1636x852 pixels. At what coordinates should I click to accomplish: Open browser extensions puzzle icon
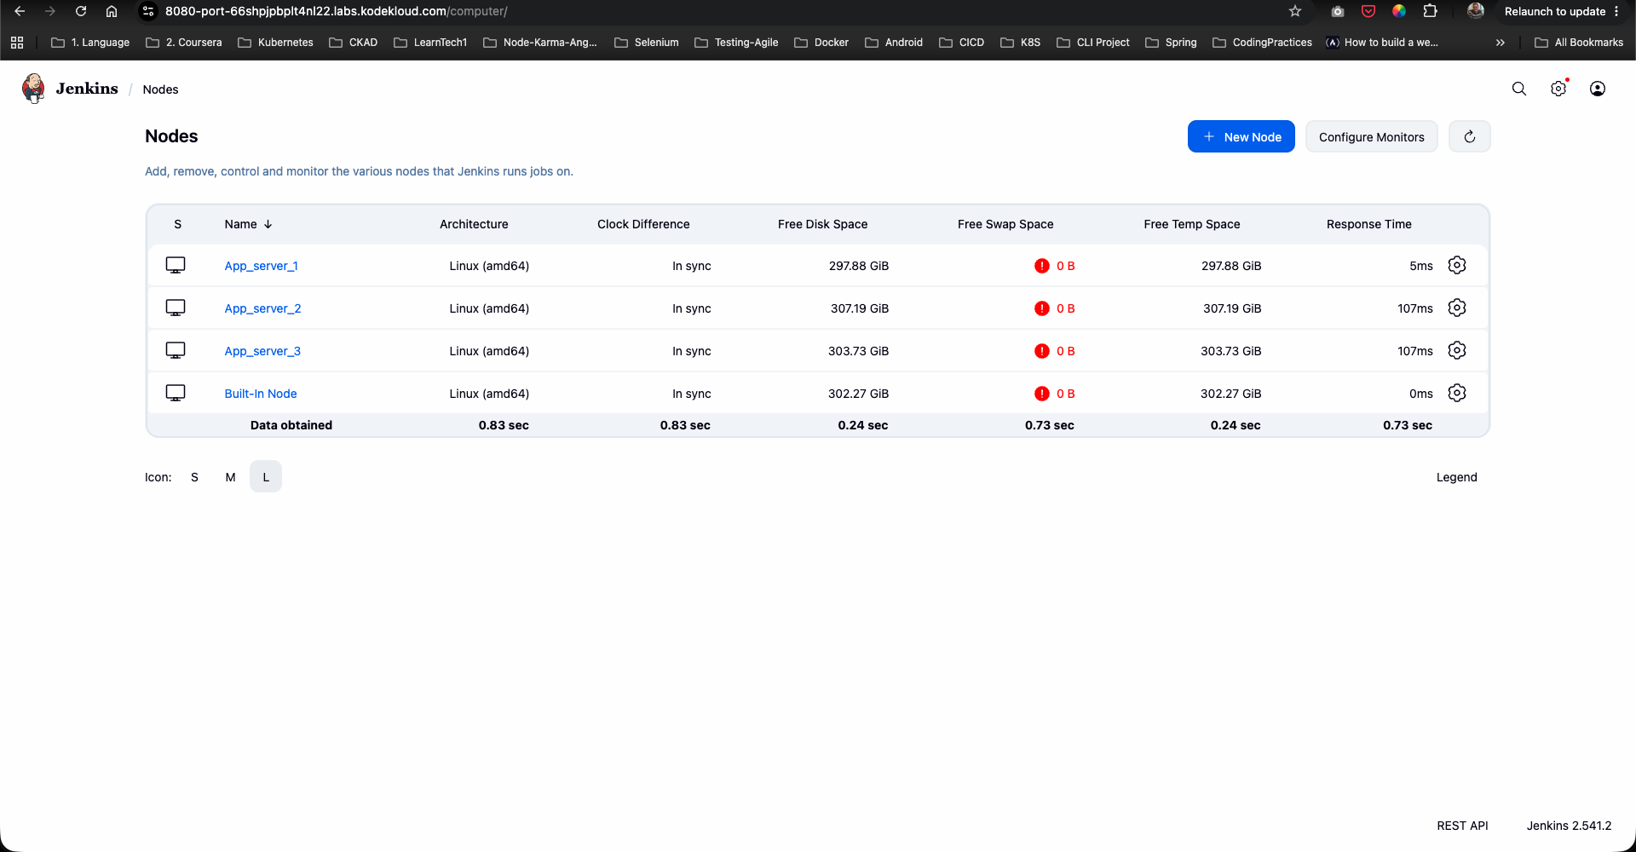pos(1431,11)
